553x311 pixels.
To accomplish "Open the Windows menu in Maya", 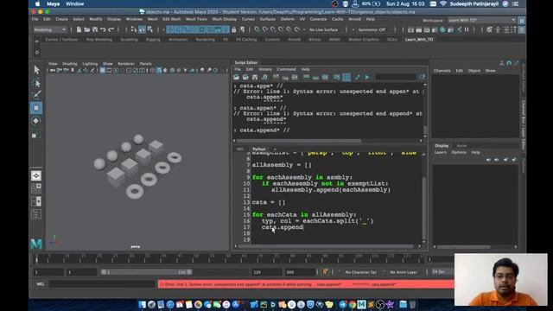I will [134, 19].
